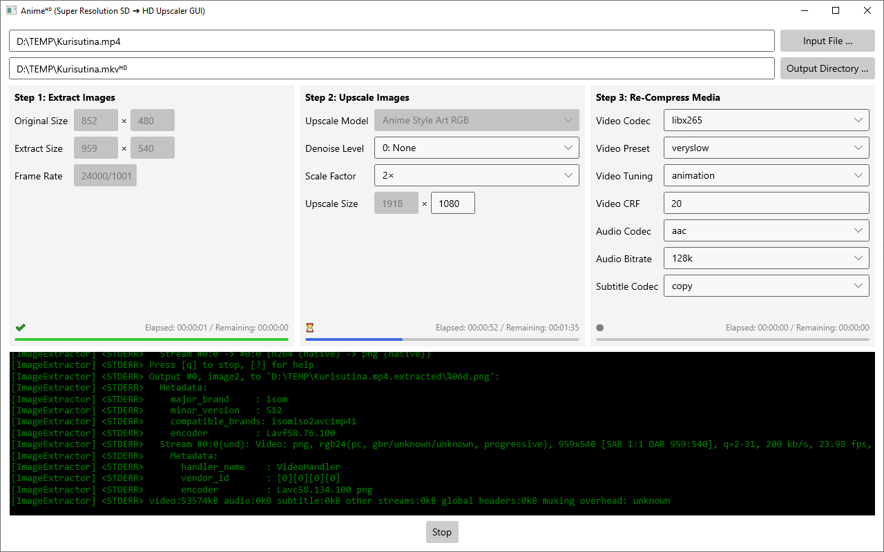Click the Extract Size height field 540
The height and width of the screenshot is (552, 884).
pos(153,148)
